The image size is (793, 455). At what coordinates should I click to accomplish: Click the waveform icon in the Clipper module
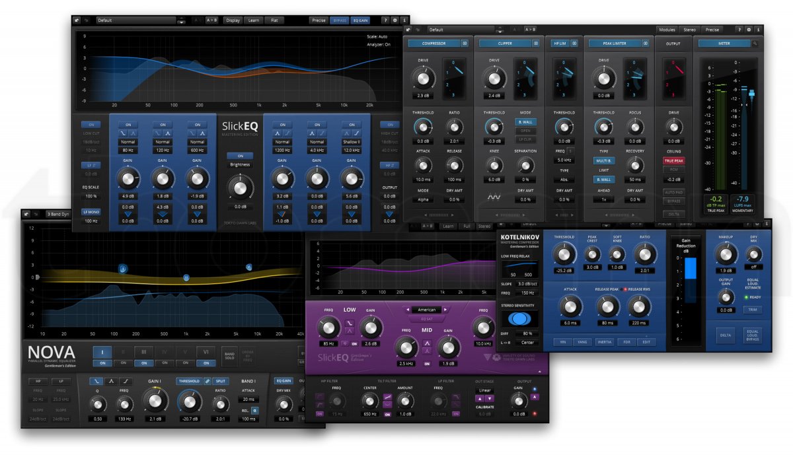point(494,197)
